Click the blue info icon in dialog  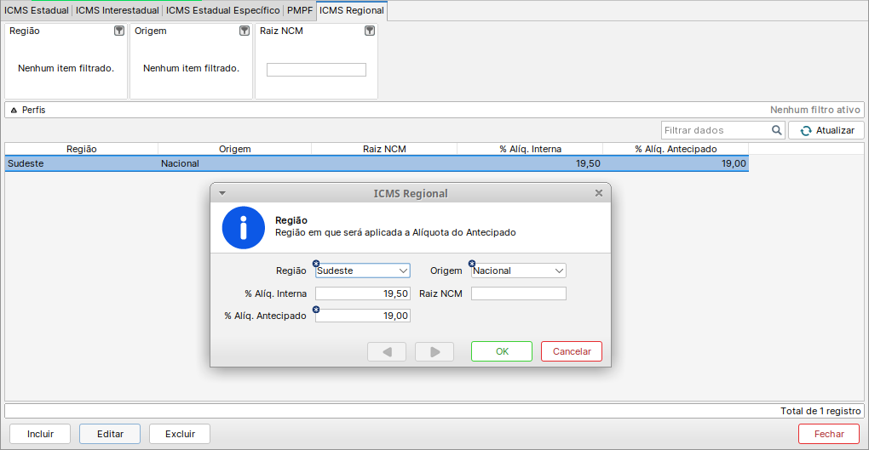click(x=244, y=227)
